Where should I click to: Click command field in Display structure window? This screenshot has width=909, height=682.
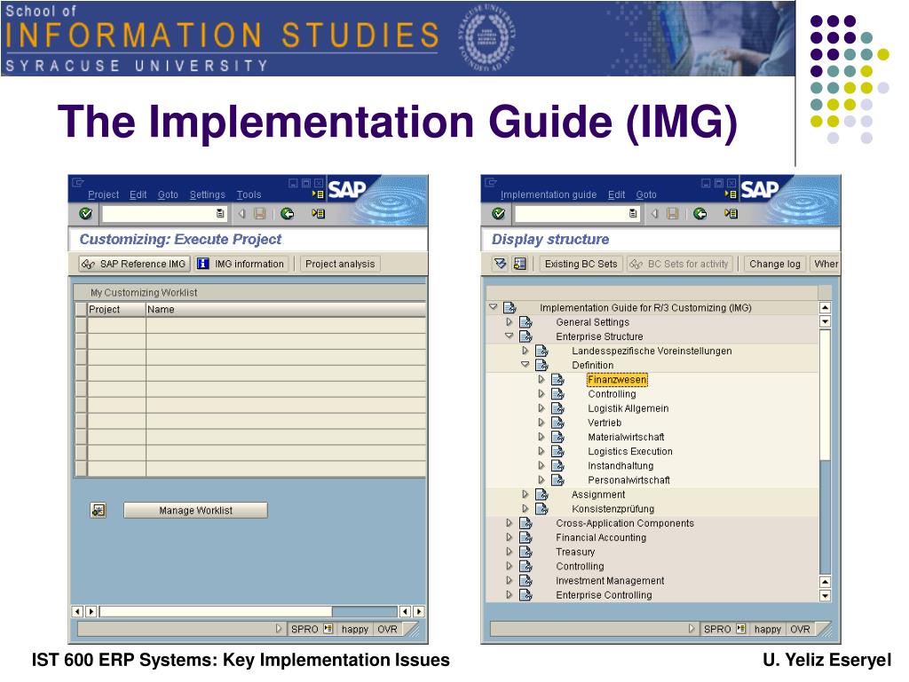tap(577, 214)
